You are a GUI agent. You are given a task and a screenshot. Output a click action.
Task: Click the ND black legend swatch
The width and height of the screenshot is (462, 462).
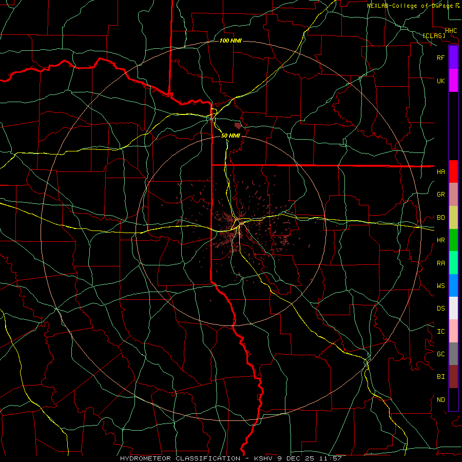tap(453, 399)
